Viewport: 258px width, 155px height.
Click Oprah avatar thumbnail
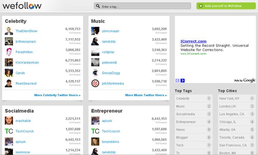coord(9,73)
